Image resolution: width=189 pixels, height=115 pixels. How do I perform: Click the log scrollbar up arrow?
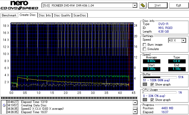click(135, 102)
